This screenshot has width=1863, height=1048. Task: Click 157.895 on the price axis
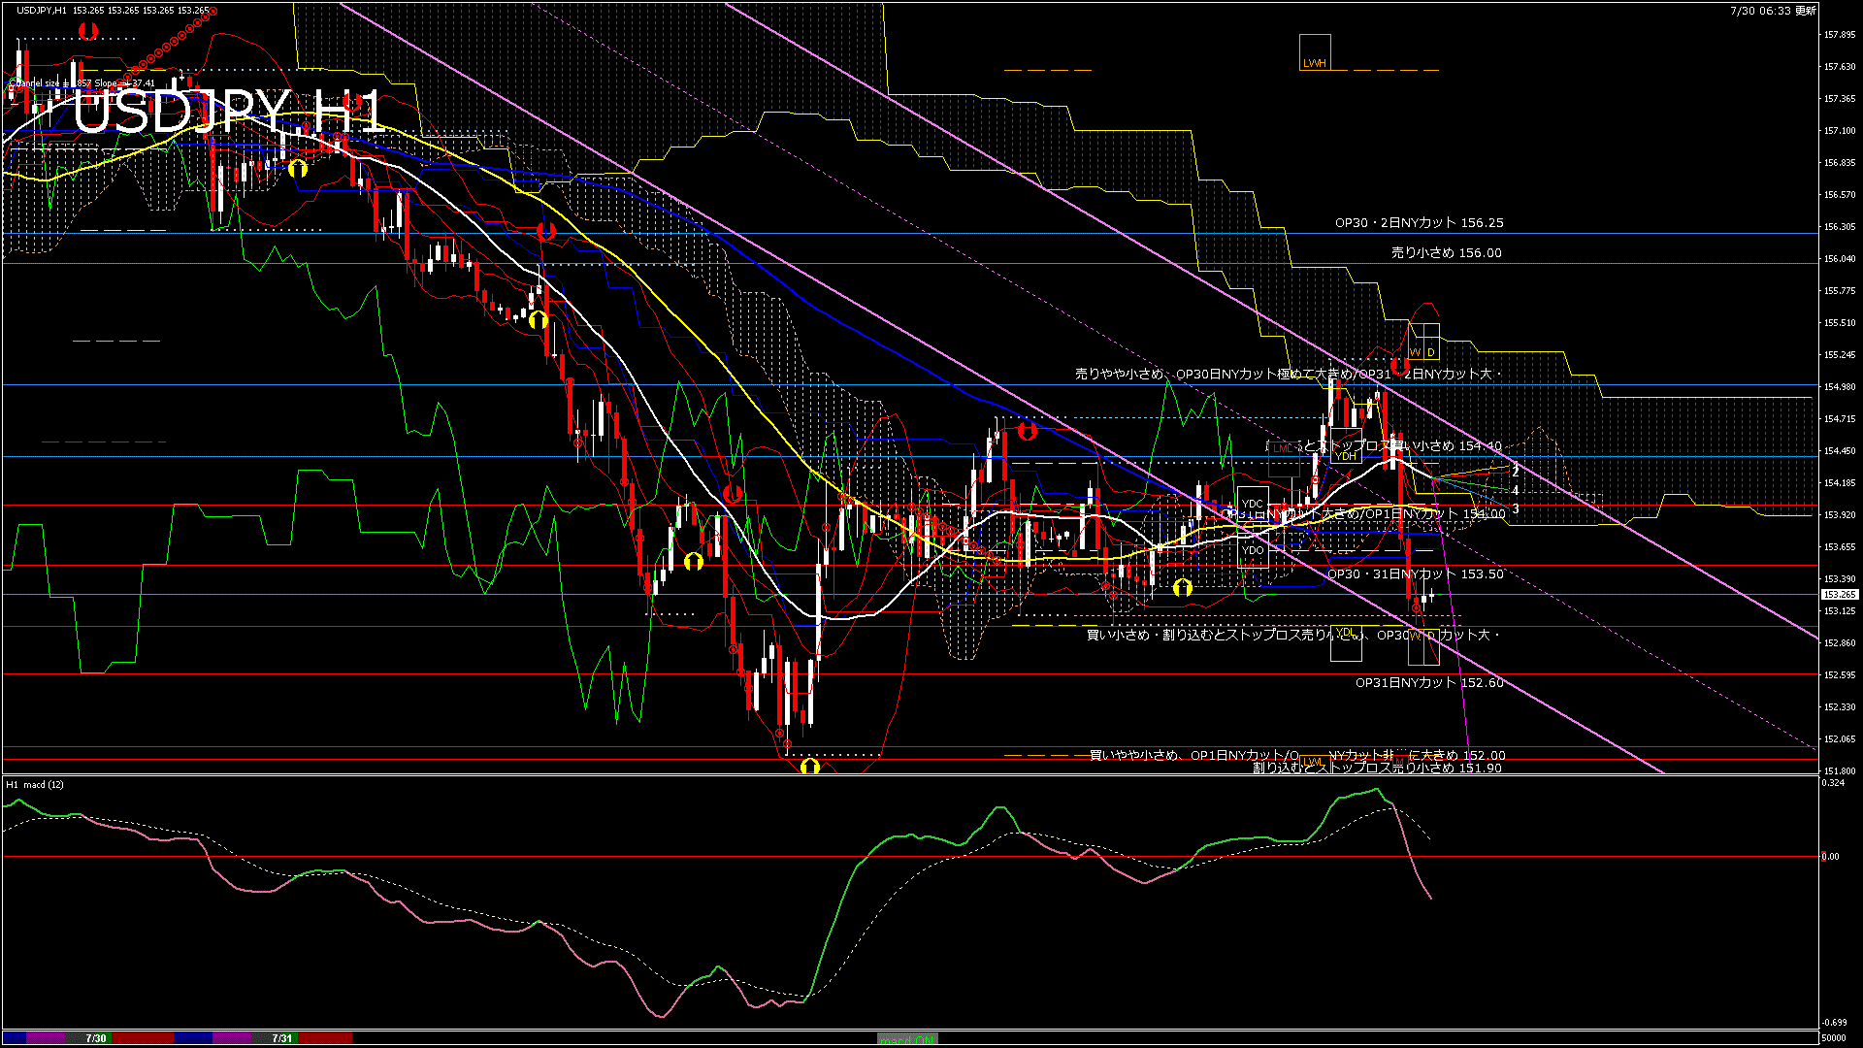1840,35
